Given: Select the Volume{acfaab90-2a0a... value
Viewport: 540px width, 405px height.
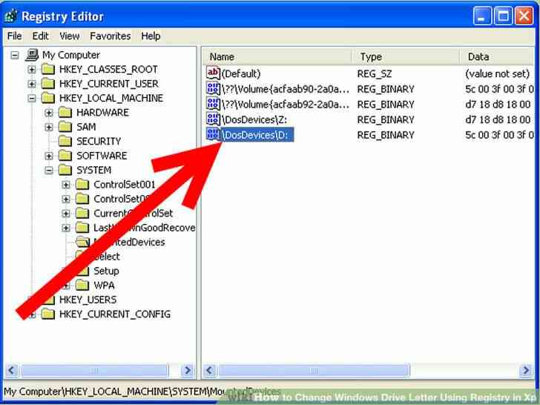Looking at the screenshot, I should (x=286, y=89).
